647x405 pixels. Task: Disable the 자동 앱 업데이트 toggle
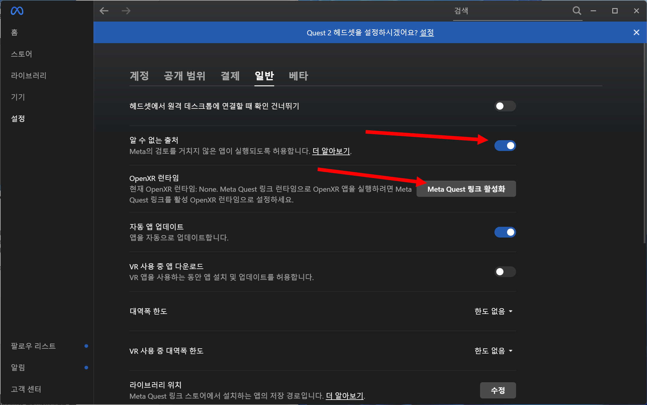point(505,232)
